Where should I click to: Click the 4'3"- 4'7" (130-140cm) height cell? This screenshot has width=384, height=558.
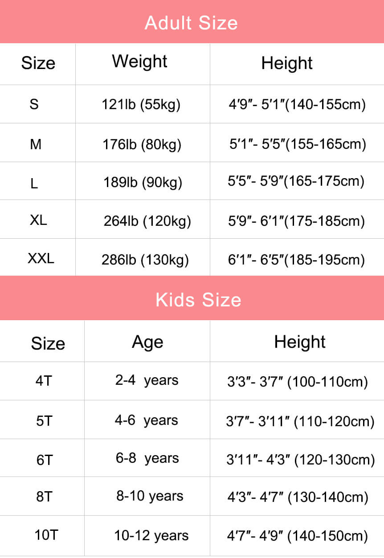pos(298,497)
